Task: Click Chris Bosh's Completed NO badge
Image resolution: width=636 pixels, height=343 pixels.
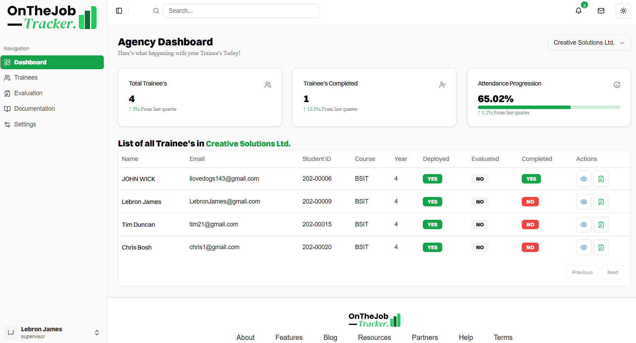Action: pyautogui.click(x=530, y=247)
